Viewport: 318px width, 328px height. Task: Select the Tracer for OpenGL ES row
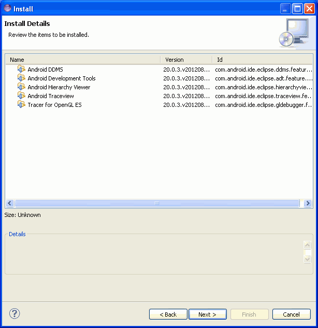tap(158, 105)
